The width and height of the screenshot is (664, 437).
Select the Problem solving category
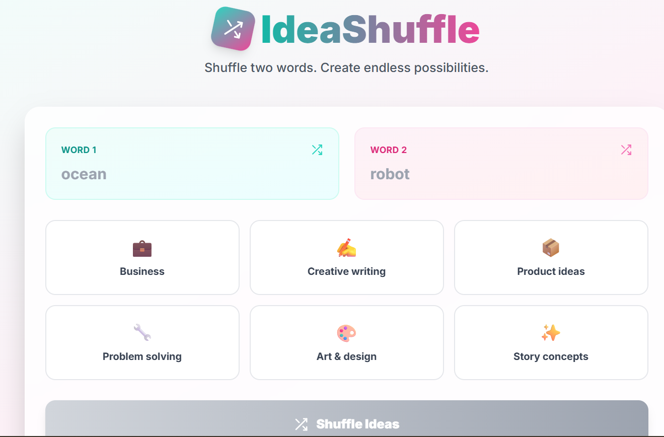142,342
